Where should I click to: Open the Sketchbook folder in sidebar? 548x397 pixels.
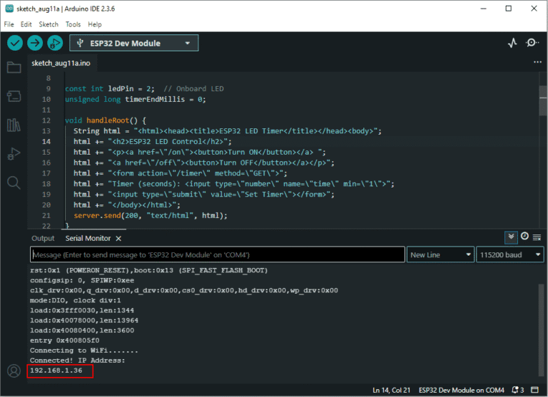(x=14, y=67)
